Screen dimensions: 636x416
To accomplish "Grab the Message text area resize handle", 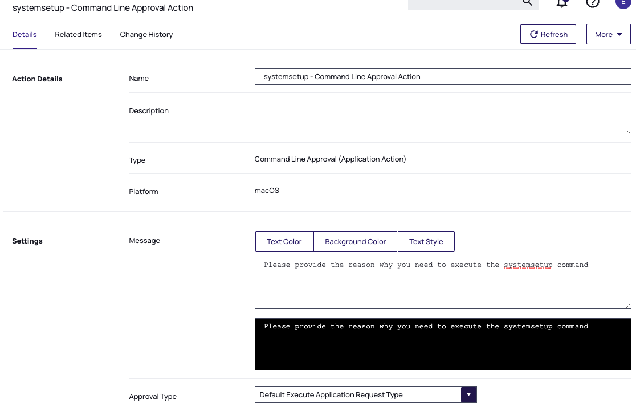I will (x=628, y=306).
